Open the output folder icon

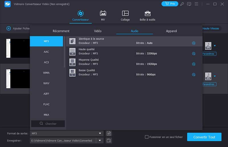(x=109, y=140)
